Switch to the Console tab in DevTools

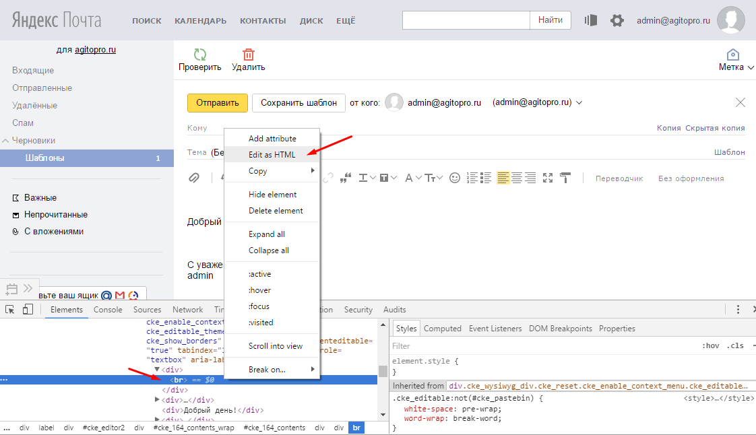pyautogui.click(x=108, y=310)
